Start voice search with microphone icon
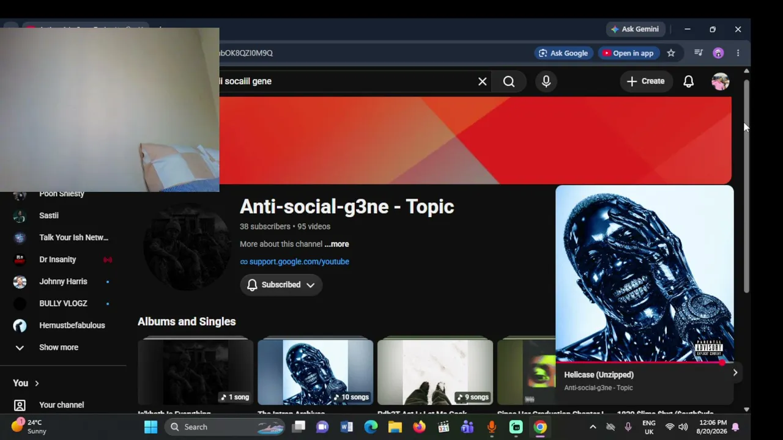The width and height of the screenshot is (783, 440). (x=546, y=81)
